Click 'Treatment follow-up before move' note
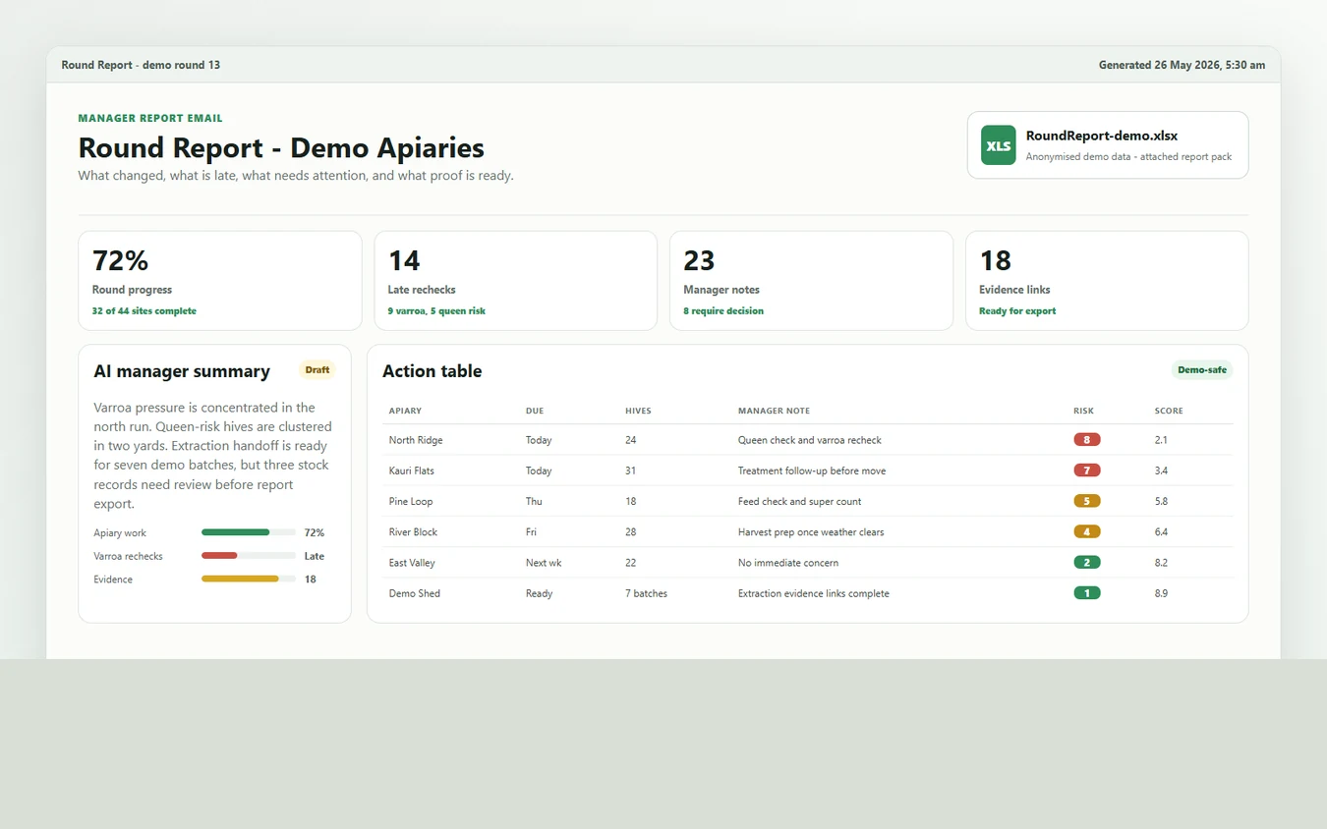 [812, 470]
